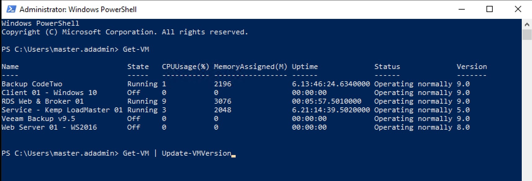Click the Uptime value 6.13:46:24.6340000

[x=331, y=84]
